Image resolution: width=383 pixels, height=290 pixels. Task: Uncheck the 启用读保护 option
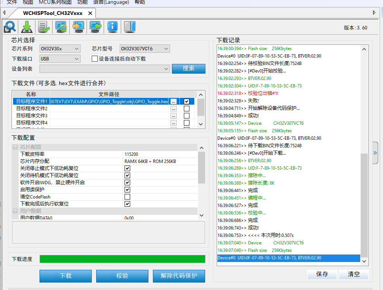point(127,190)
